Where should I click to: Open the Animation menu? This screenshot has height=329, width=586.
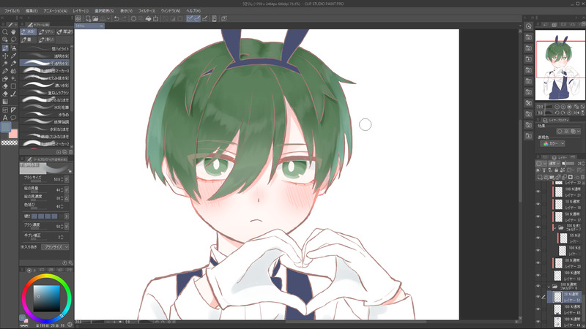pyautogui.click(x=56, y=11)
